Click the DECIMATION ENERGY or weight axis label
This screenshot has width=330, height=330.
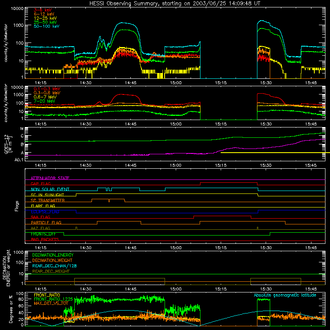[7, 268]
